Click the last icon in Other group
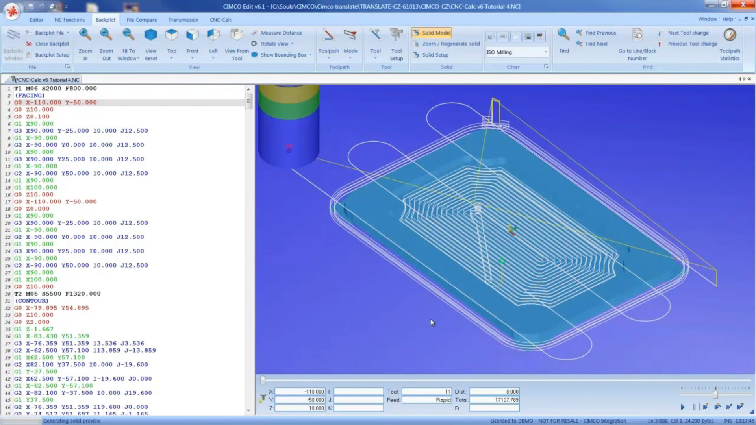The width and height of the screenshot is (756, 425). [x=540, y=37]
